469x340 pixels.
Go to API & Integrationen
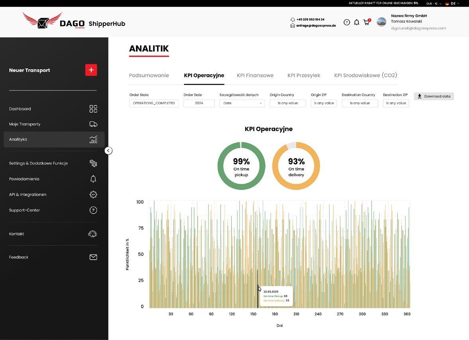point(28,195)
